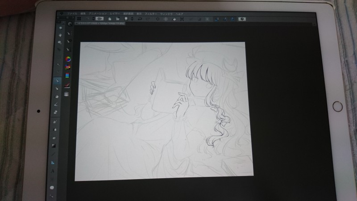The width and height of the screenshot is (357, 201).
Task: Open the Color Wheel palette
Action: pos(68,59)
